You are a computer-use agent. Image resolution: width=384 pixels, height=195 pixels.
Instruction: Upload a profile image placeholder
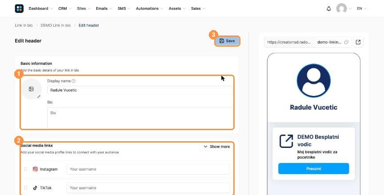pos(31,89)
